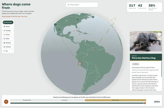
Task: Jump to the Kennel clubs era segment
Action: coord(116,100)
